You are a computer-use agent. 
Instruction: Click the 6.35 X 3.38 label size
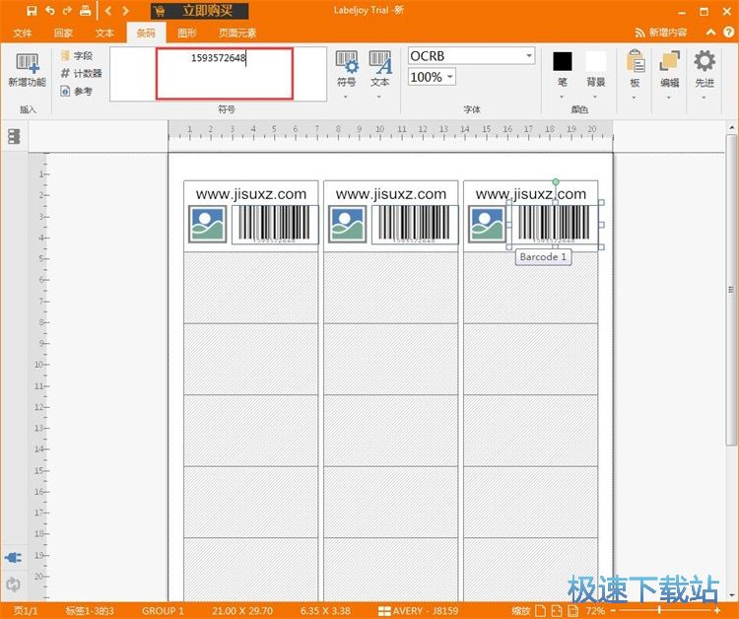click(x=325, y=611)
